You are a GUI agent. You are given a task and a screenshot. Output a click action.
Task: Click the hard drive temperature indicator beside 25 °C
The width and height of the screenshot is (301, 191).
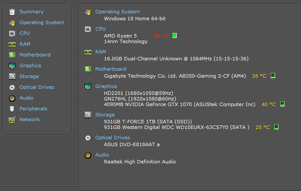click(276, 127)
